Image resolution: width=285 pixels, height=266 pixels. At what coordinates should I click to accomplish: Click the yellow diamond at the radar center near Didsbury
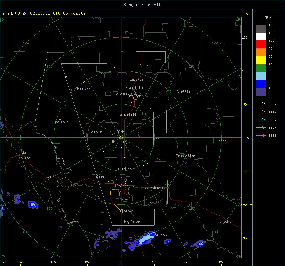click(x=121, y=138)
